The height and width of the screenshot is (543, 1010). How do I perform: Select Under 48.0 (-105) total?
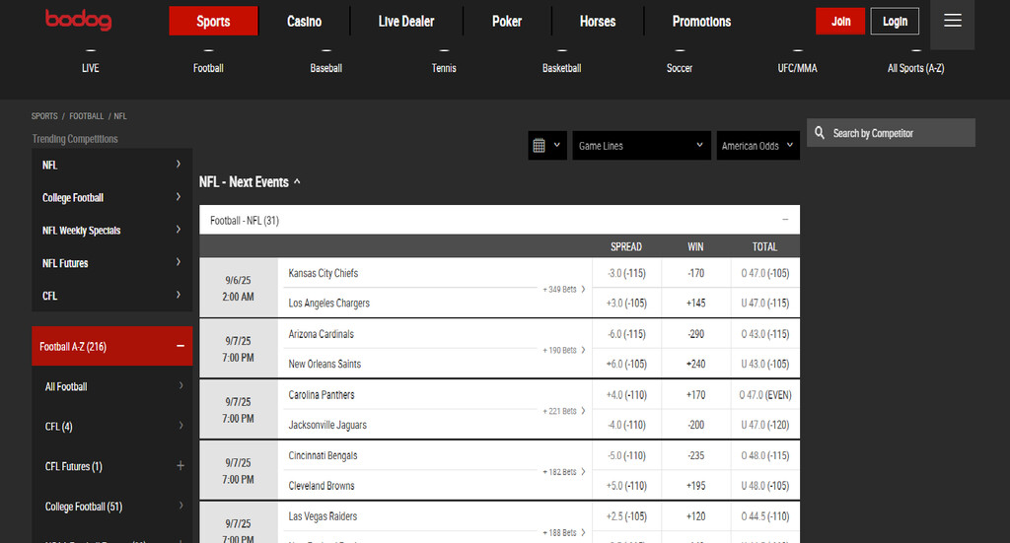coord(765,485)
